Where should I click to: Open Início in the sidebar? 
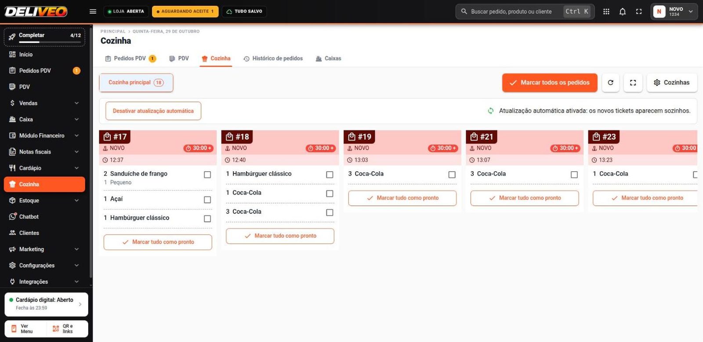coord(44,54)
